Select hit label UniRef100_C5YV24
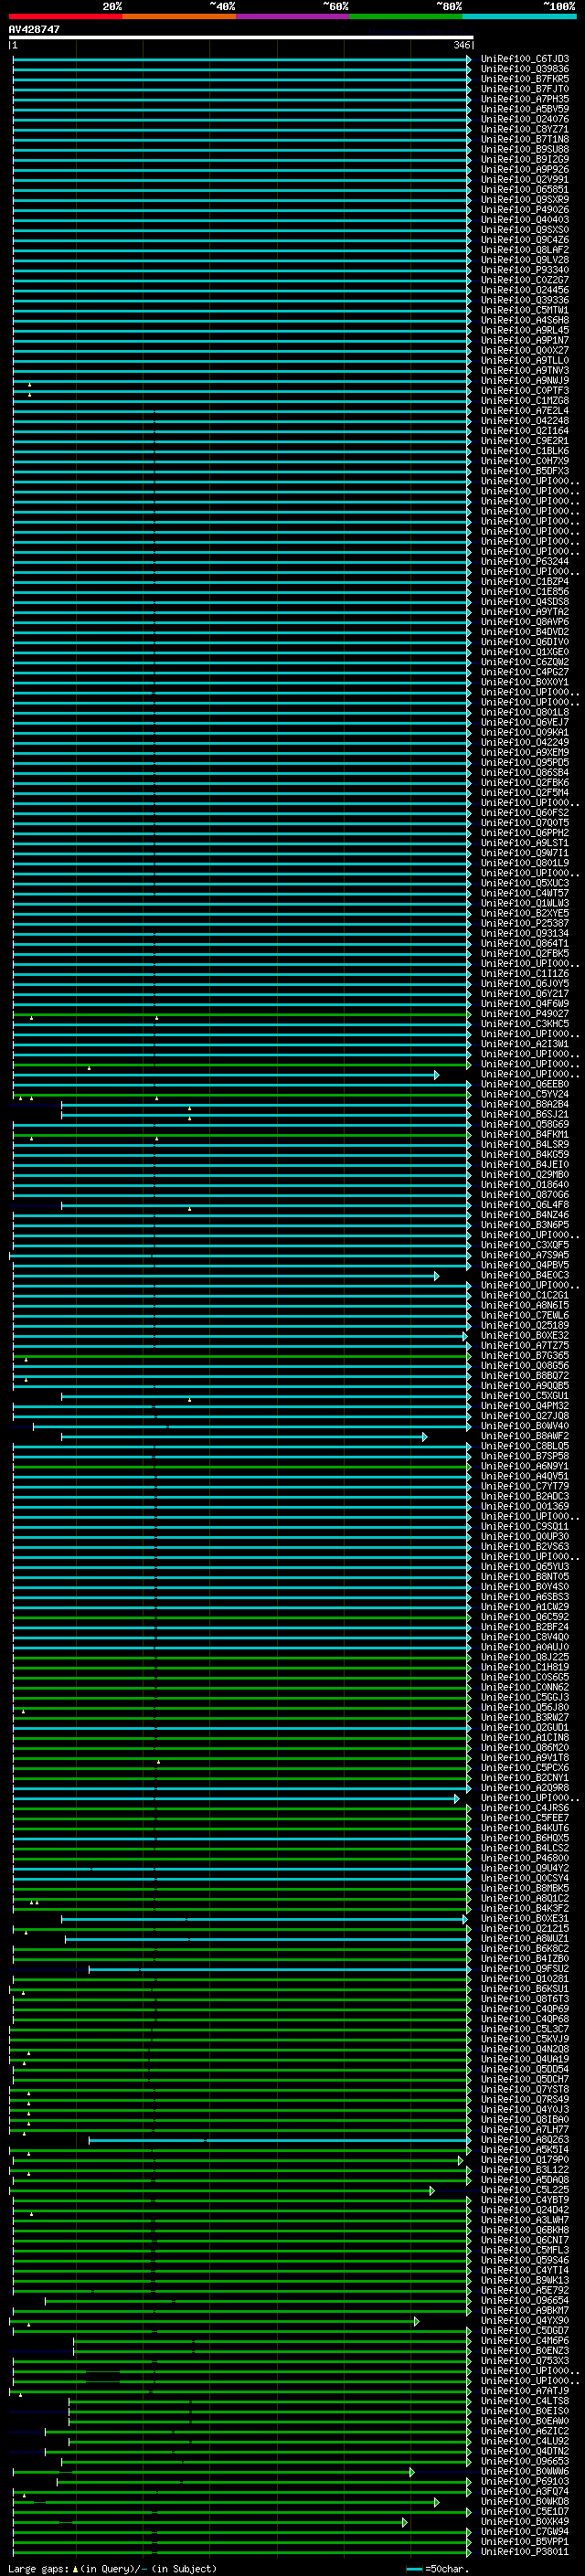This screenshot has width=585, height=2576. [525, 1095]
